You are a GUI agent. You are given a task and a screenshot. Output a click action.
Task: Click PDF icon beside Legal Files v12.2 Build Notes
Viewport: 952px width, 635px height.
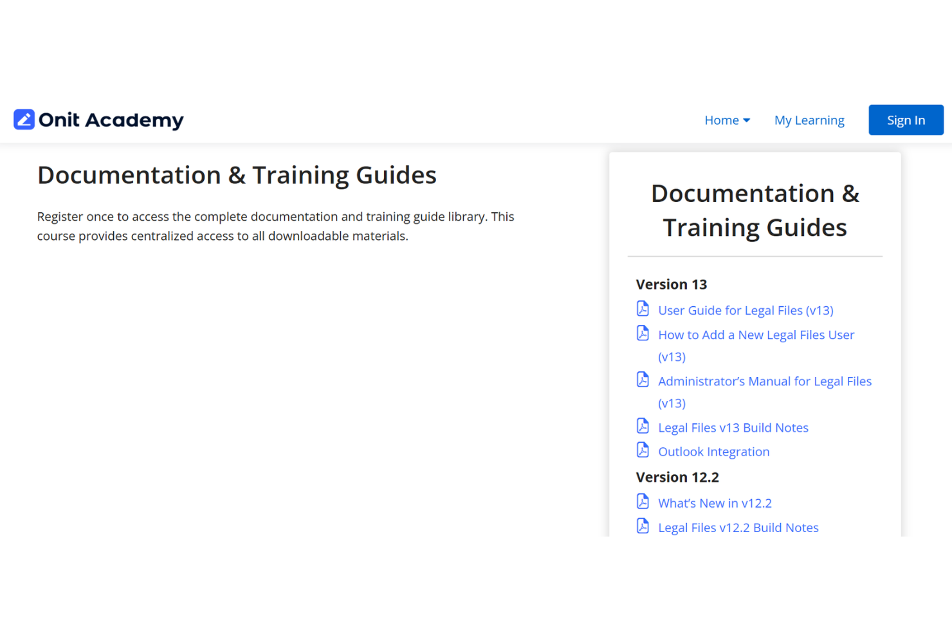pos(643,526)
